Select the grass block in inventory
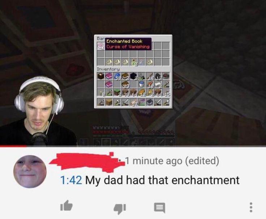 click(117, 92)
